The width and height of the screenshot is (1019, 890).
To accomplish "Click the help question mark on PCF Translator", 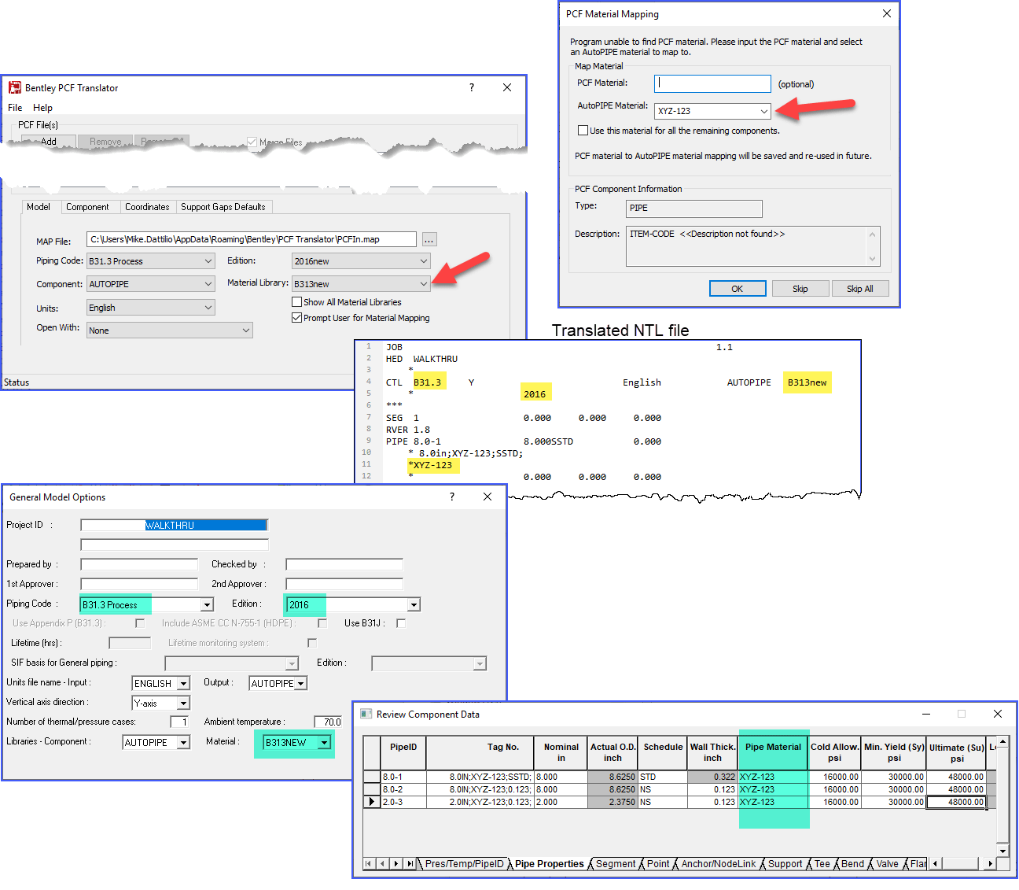I will (x=471, y=87).
